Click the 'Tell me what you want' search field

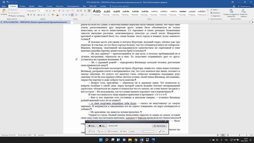click(119, 6)
